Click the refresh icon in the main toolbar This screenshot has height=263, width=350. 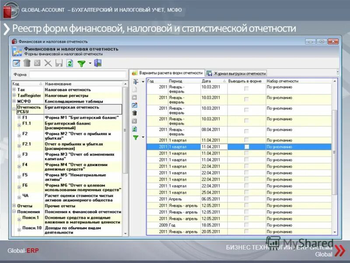tap(70, 63)
